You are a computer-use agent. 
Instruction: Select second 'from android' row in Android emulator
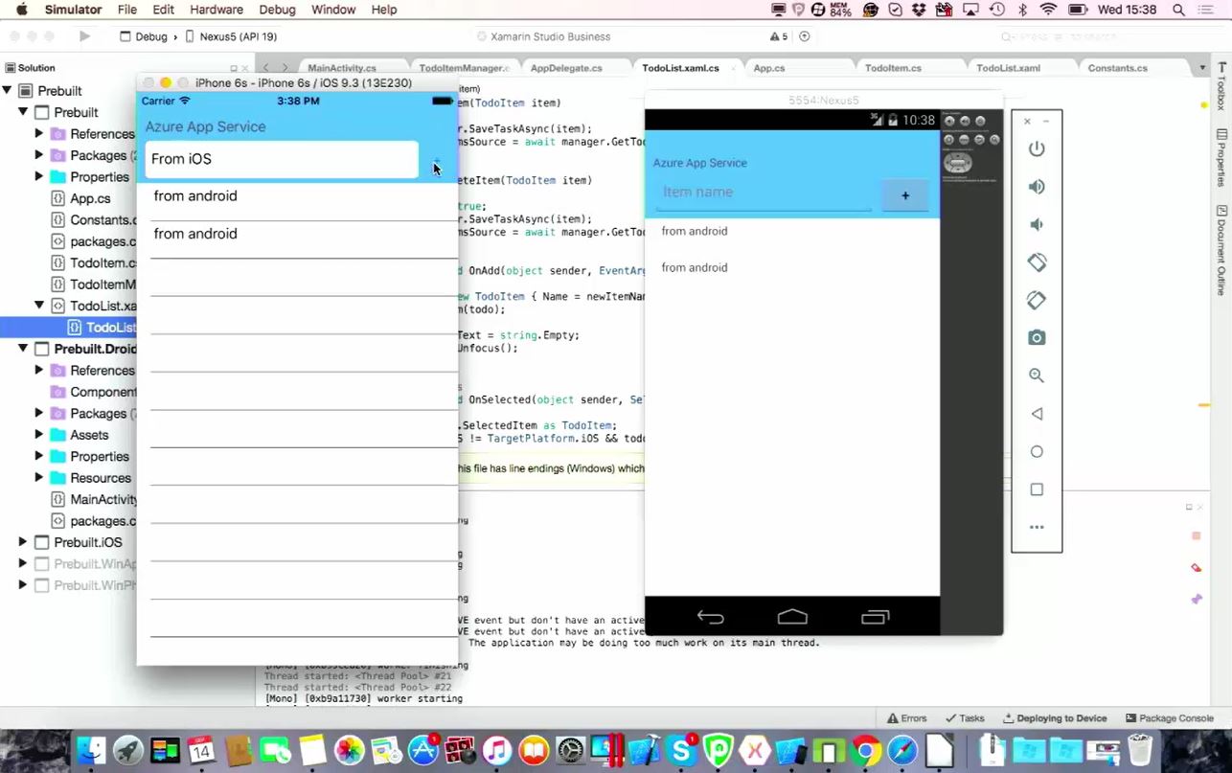pos(791,268)
